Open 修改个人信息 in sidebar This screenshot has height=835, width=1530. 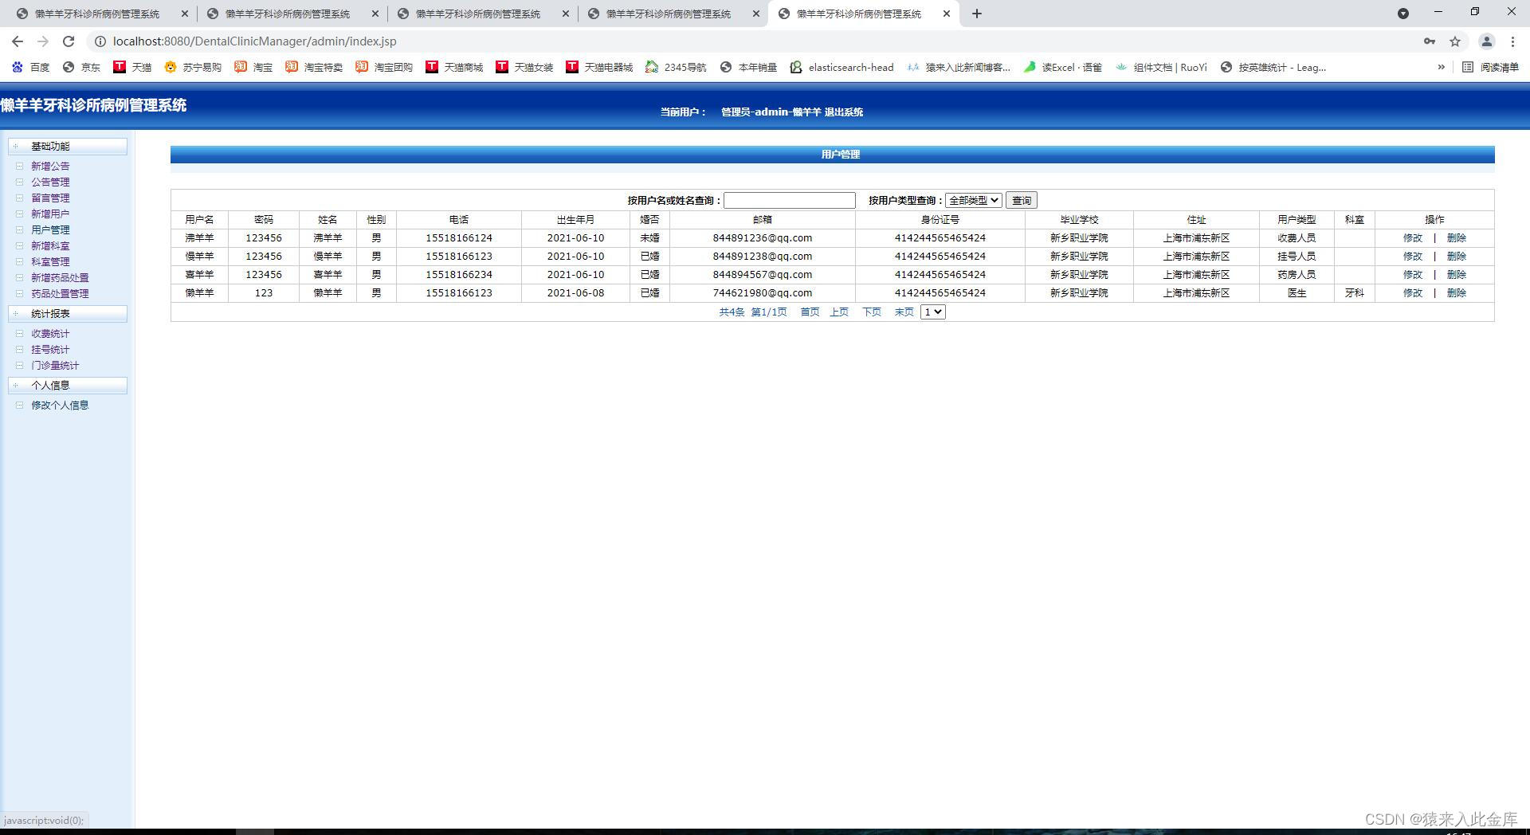coord(60,405)
